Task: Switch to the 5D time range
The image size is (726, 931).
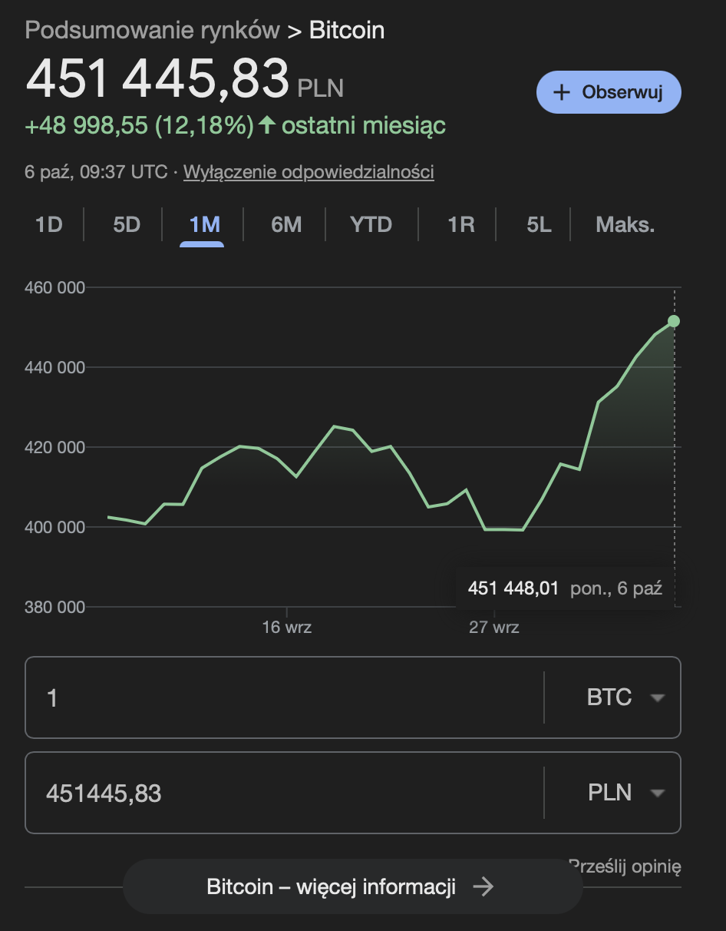Action: (x=127, y=224)
